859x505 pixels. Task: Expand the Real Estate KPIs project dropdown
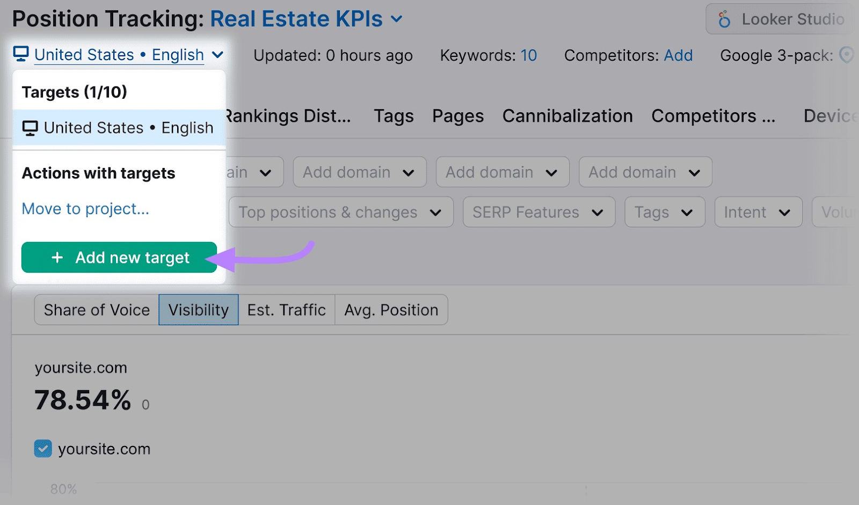click(397, 19)
